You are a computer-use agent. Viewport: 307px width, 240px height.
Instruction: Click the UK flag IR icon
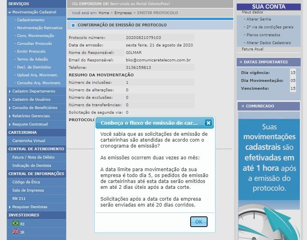[x=16, y=232]
